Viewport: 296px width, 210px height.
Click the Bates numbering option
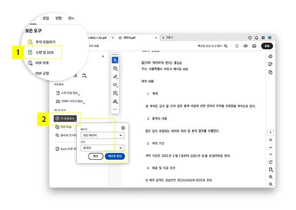pos(66,149)
